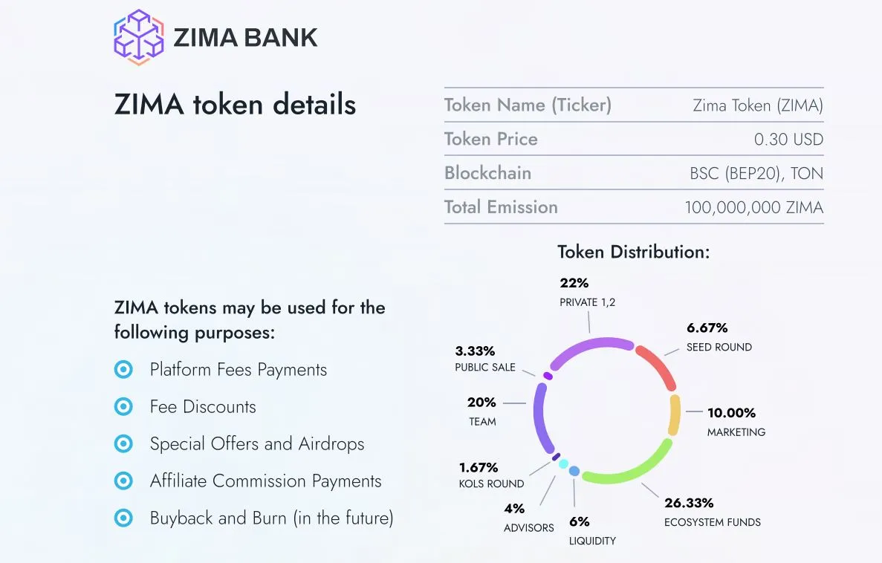Click the 26.33% Ecosystem Funds label
Viewport: 882px width, 563px height.
[x=689, y=504]
